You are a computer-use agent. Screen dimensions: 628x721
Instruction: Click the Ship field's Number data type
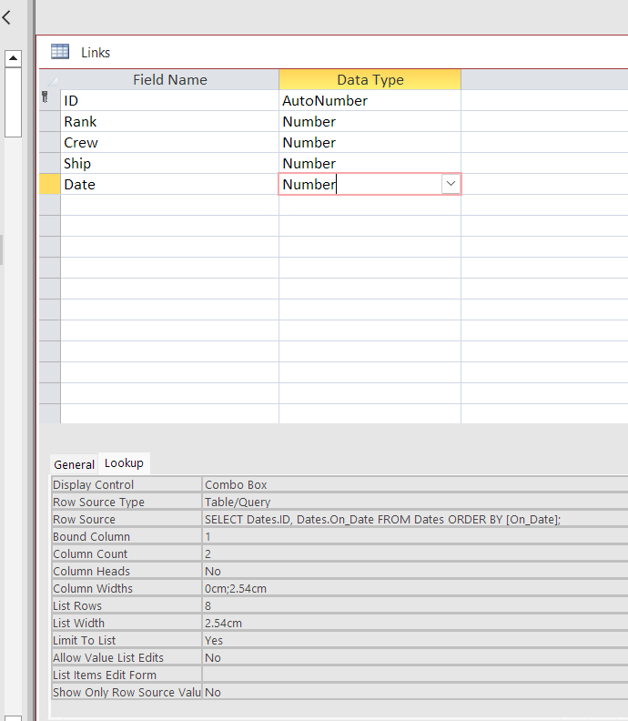[x=370, y=164]
